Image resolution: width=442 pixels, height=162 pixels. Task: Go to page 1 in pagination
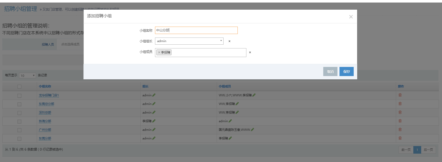[x=417, y=150]
